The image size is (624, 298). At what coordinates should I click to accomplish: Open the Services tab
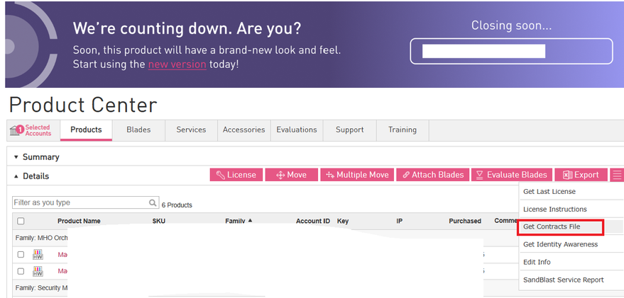(191, 130)
